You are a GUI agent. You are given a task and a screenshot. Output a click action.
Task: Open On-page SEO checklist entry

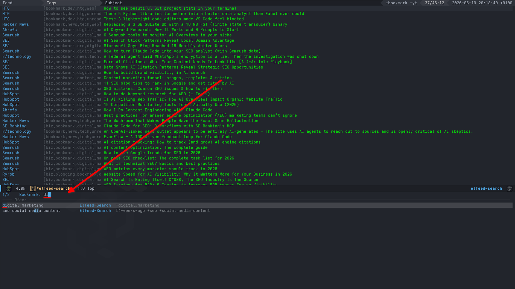point(169,158)
